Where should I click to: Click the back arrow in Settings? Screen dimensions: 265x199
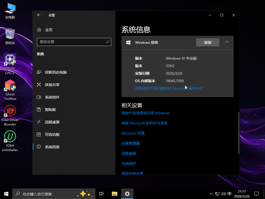(x=39, y=15)
